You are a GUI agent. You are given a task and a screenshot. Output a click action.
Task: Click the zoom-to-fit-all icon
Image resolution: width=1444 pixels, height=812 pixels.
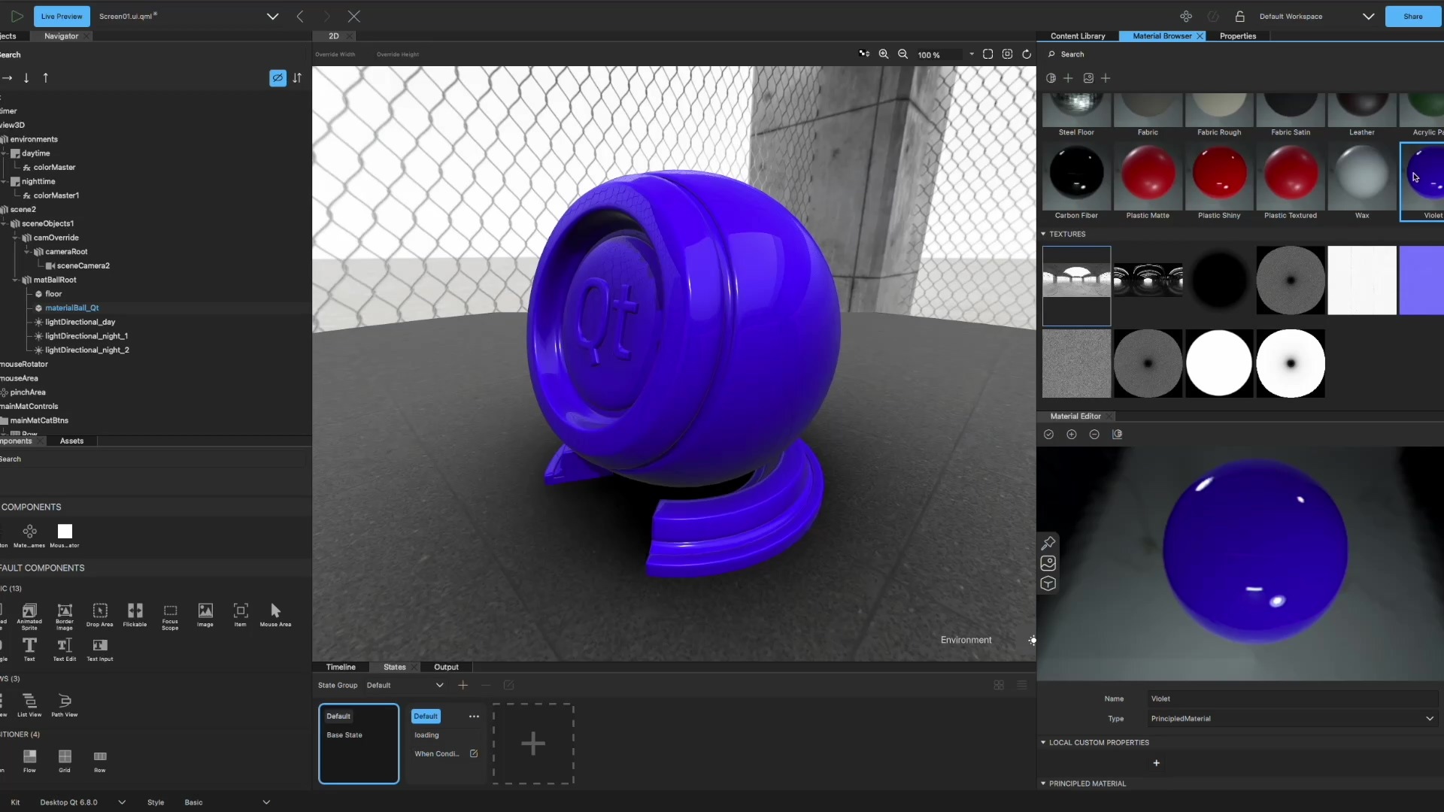987,54
